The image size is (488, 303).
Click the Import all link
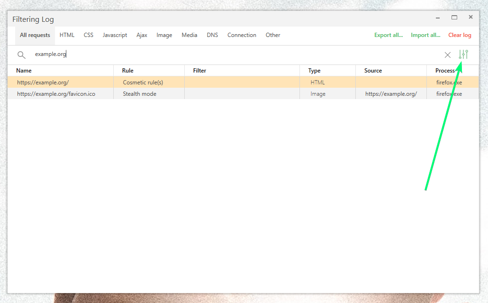point(425,35)
